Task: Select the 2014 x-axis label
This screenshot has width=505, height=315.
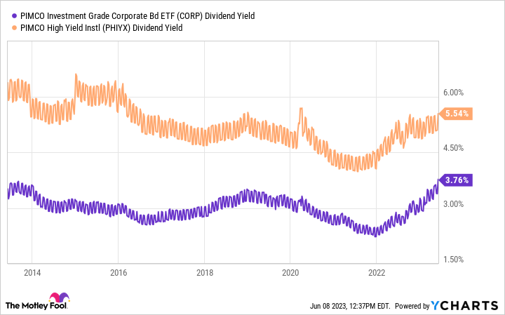Action: [32, 274]
